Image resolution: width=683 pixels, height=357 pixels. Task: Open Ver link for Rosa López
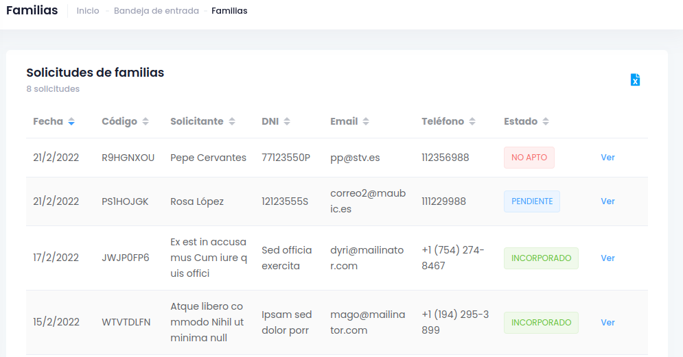(607, 201)
